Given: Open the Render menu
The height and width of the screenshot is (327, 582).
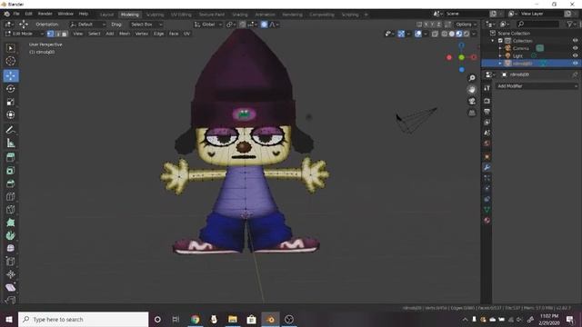Looking at the screenshot, I should tap(45, 14).
